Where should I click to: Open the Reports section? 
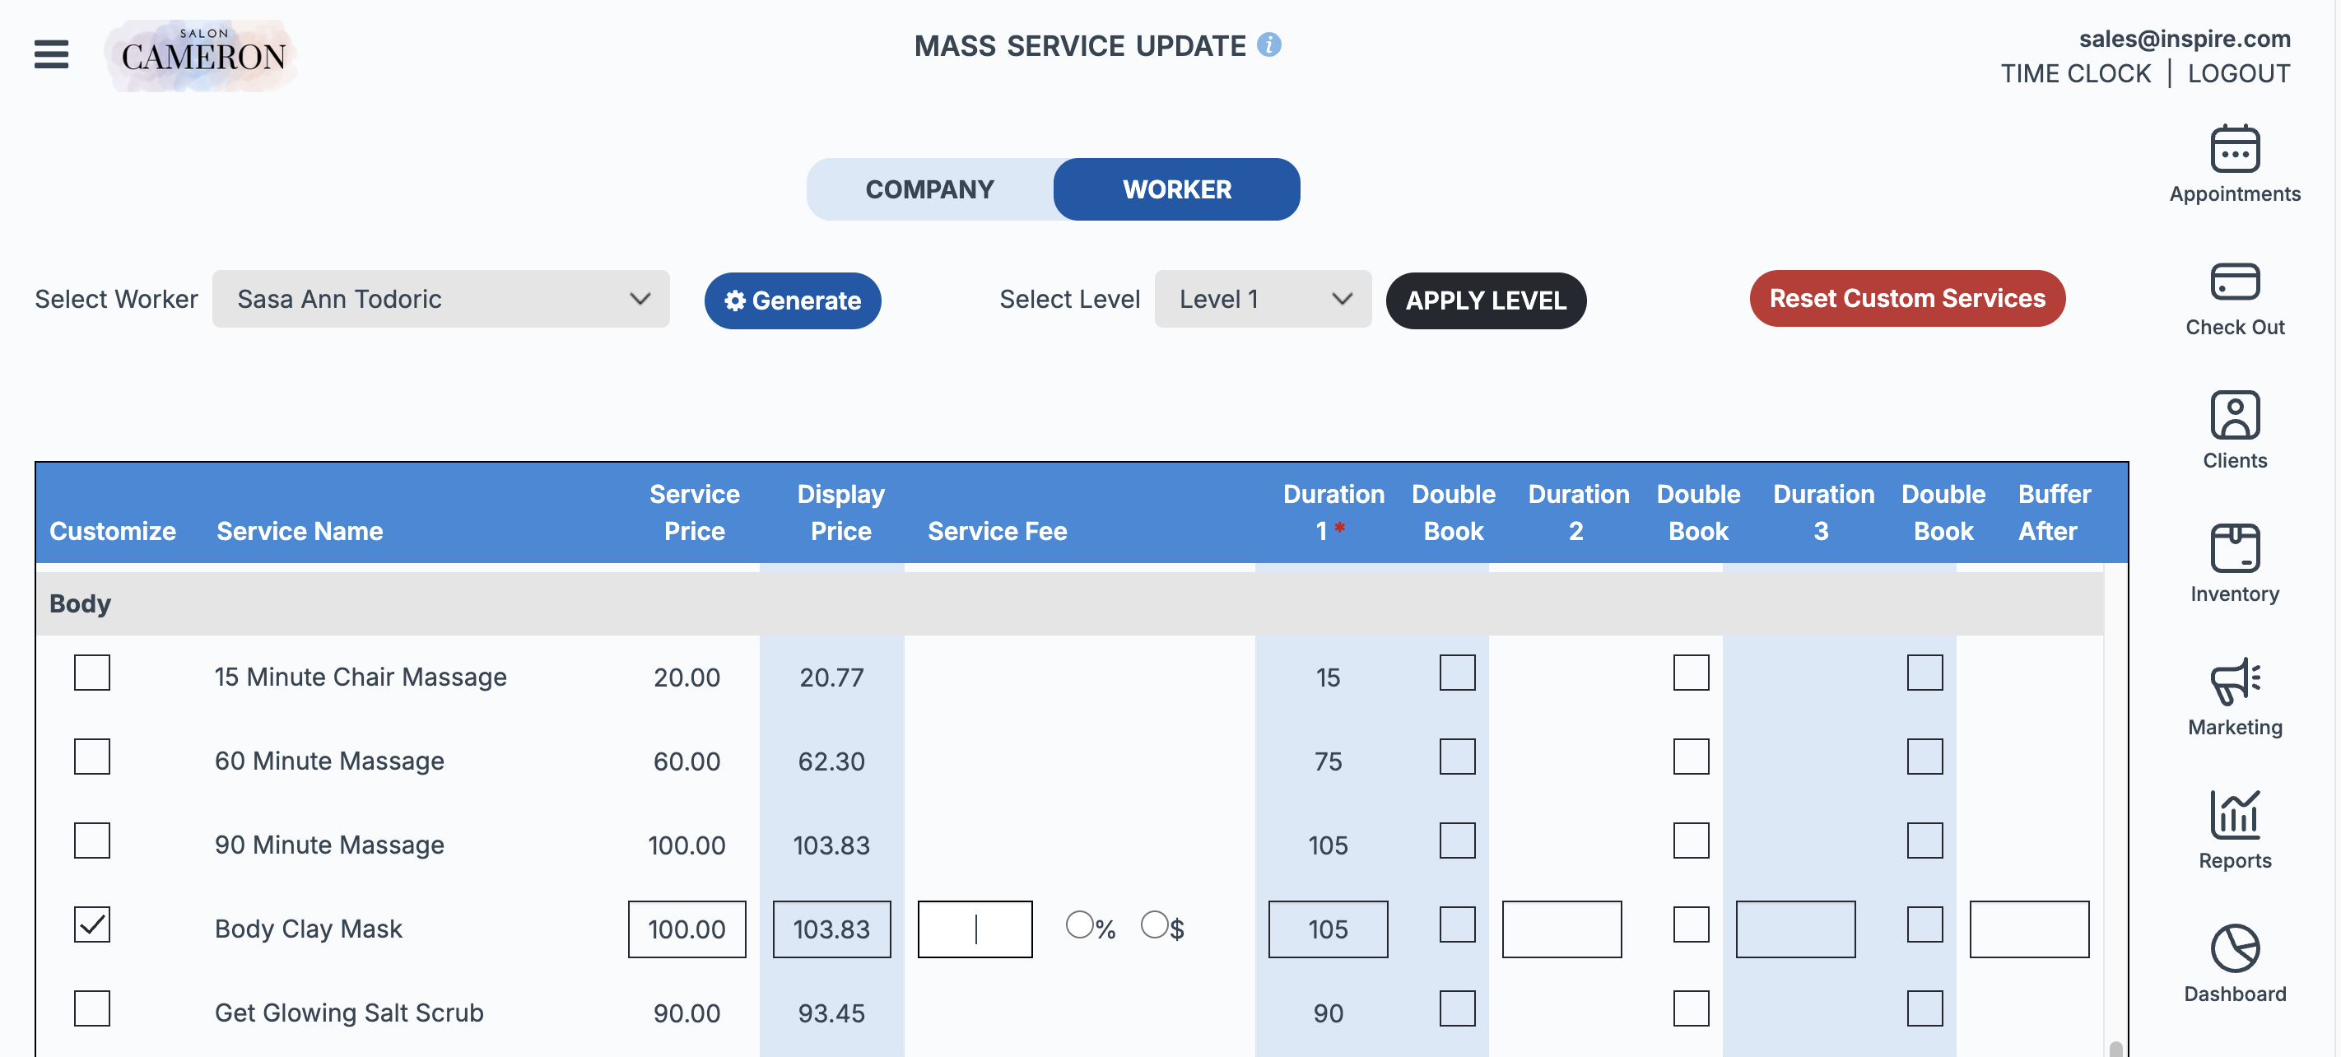[x=2234, y=830]
